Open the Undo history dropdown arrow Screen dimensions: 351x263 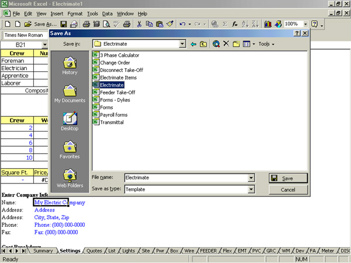190,24
